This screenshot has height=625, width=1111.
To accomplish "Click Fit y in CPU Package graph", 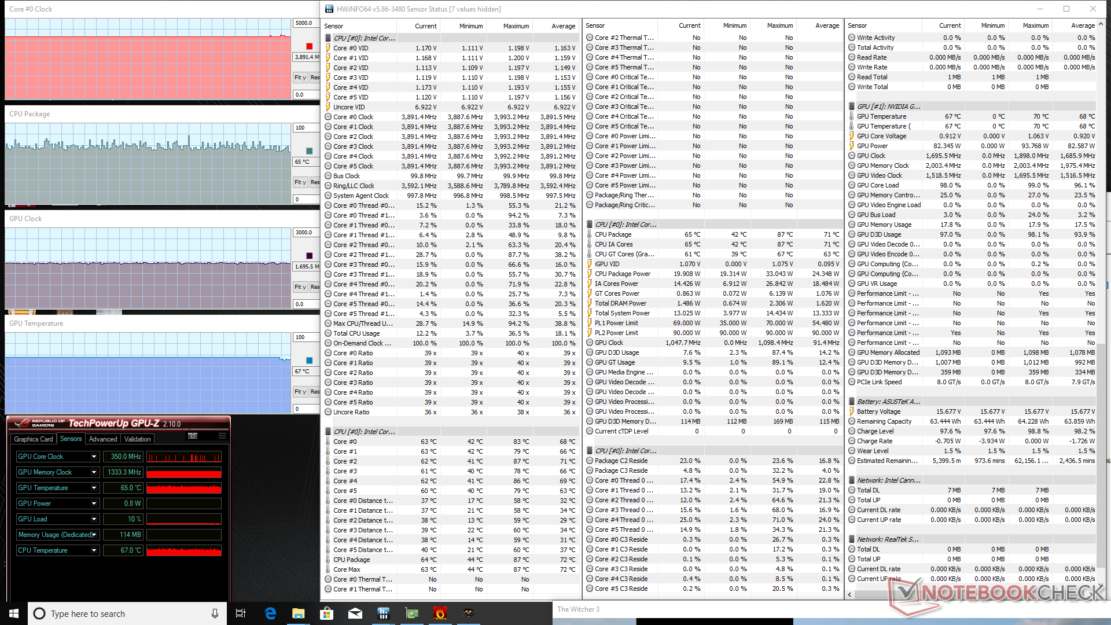I will coord(300,182).
